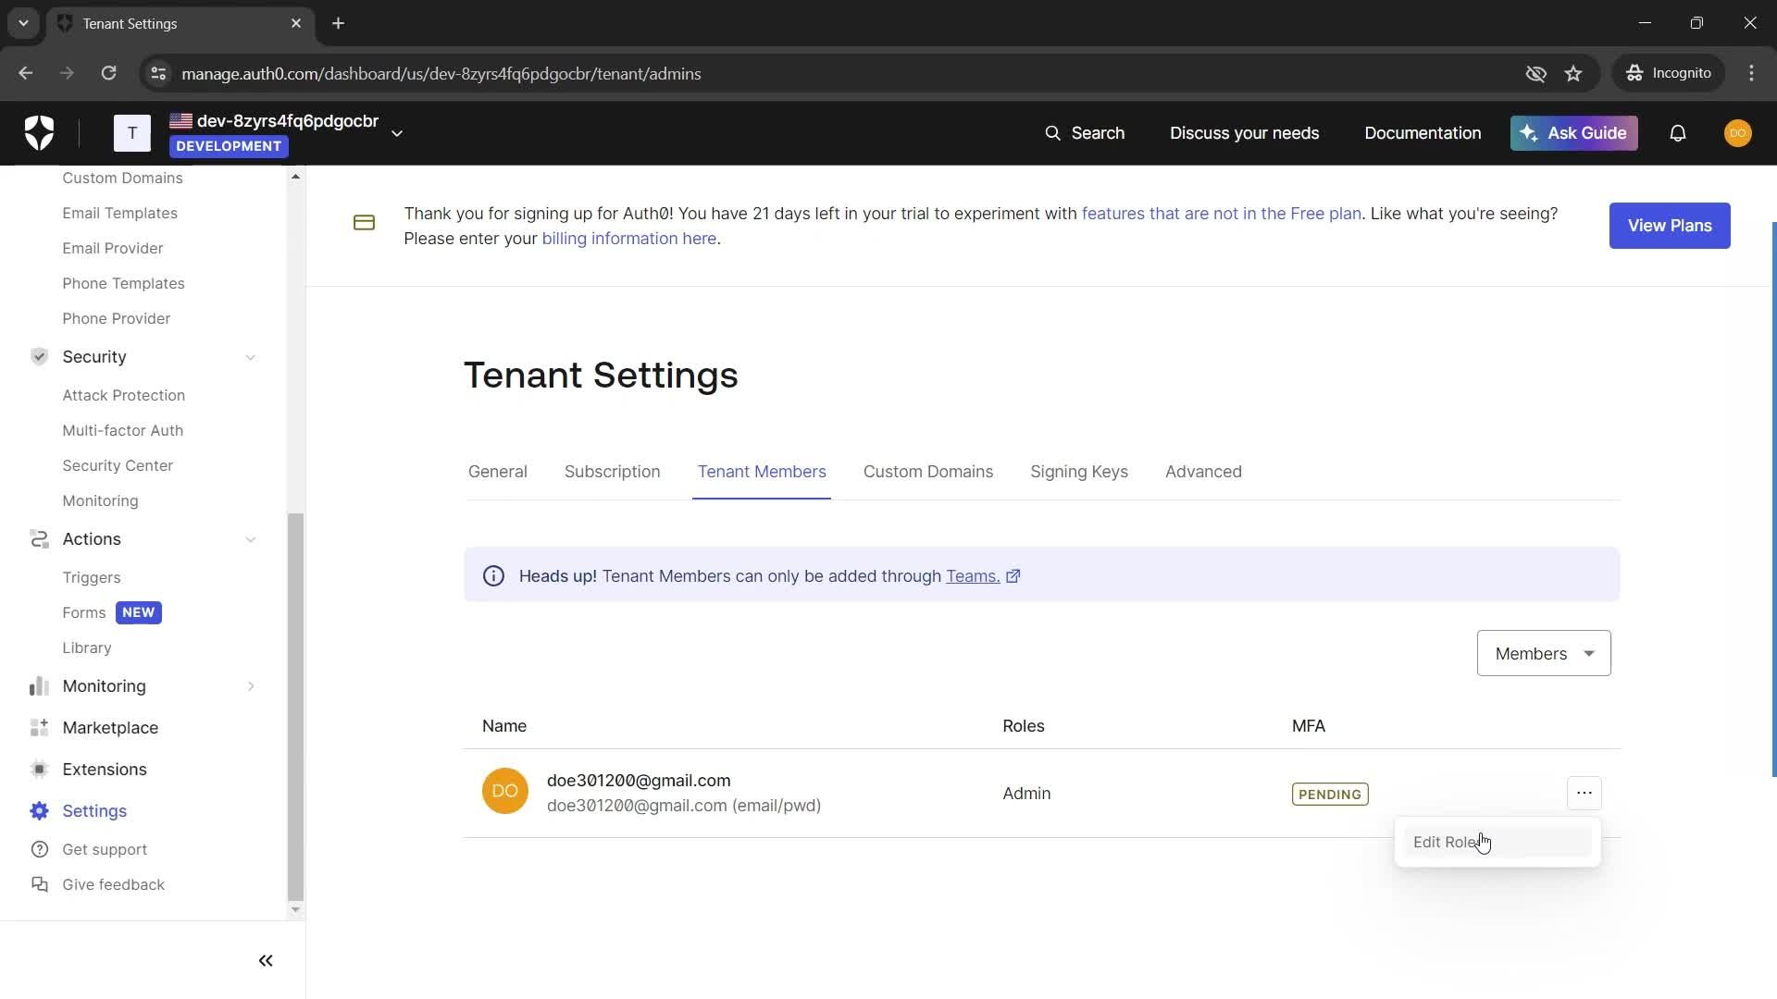Open Monitoring under Security
The height and width of the screenshot is (999, 1777).
100,500
